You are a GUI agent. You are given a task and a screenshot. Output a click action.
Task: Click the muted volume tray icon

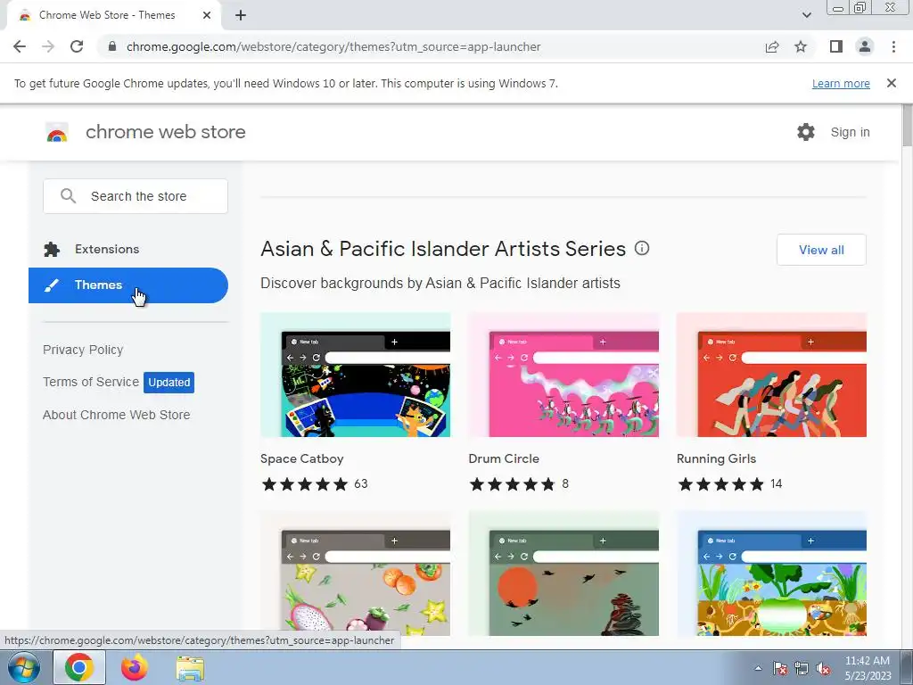click(823, 668)
